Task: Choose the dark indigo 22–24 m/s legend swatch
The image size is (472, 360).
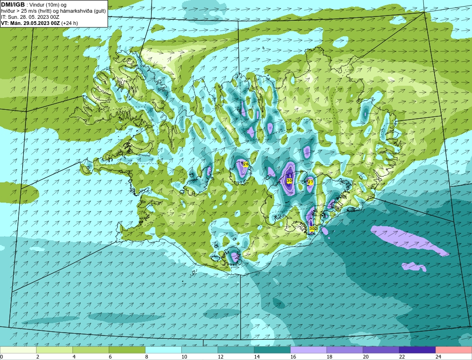Action: pos(417,350)
